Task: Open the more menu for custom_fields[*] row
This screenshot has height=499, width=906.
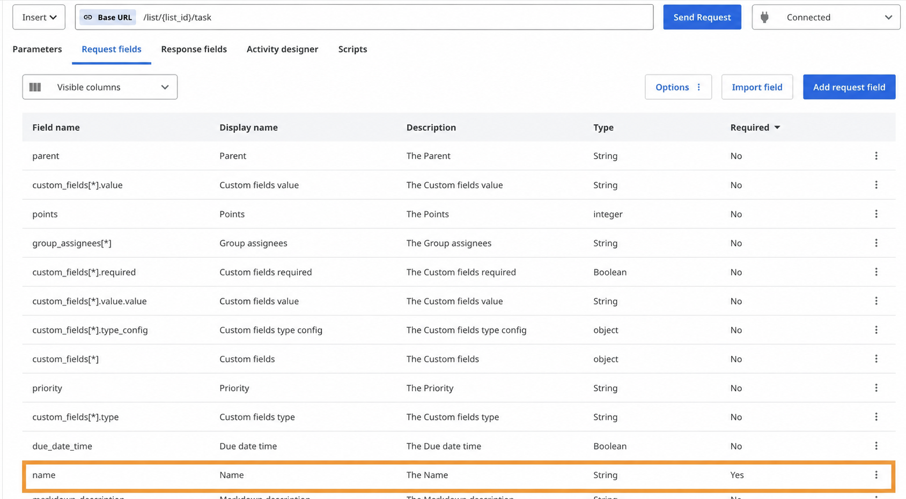Action: (x=876, y=359)
